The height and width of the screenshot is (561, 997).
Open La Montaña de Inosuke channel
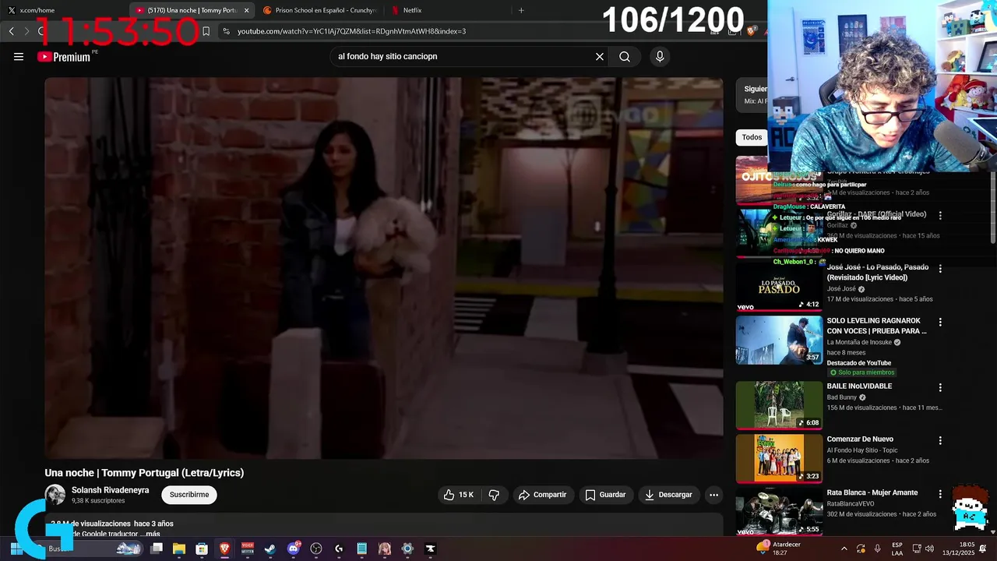[x=859, y=342]
